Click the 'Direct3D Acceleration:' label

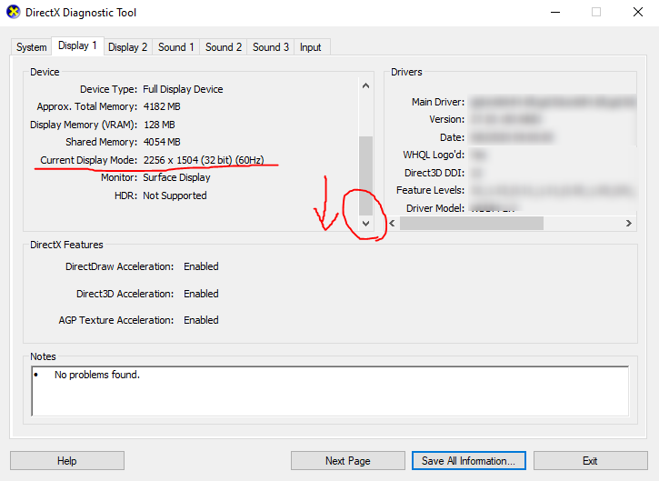click(x=125, y=294)
